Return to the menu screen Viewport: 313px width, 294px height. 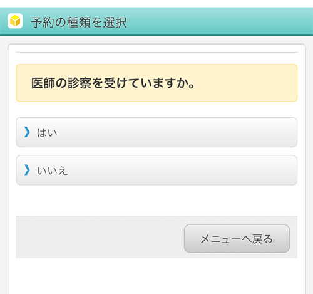pos(237,238)
